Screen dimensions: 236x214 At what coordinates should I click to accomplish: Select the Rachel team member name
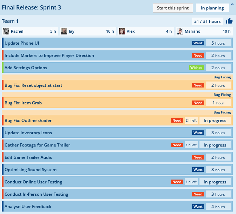[x=17, y=31]
